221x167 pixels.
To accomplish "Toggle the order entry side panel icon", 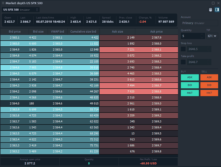I will (217, 10).
